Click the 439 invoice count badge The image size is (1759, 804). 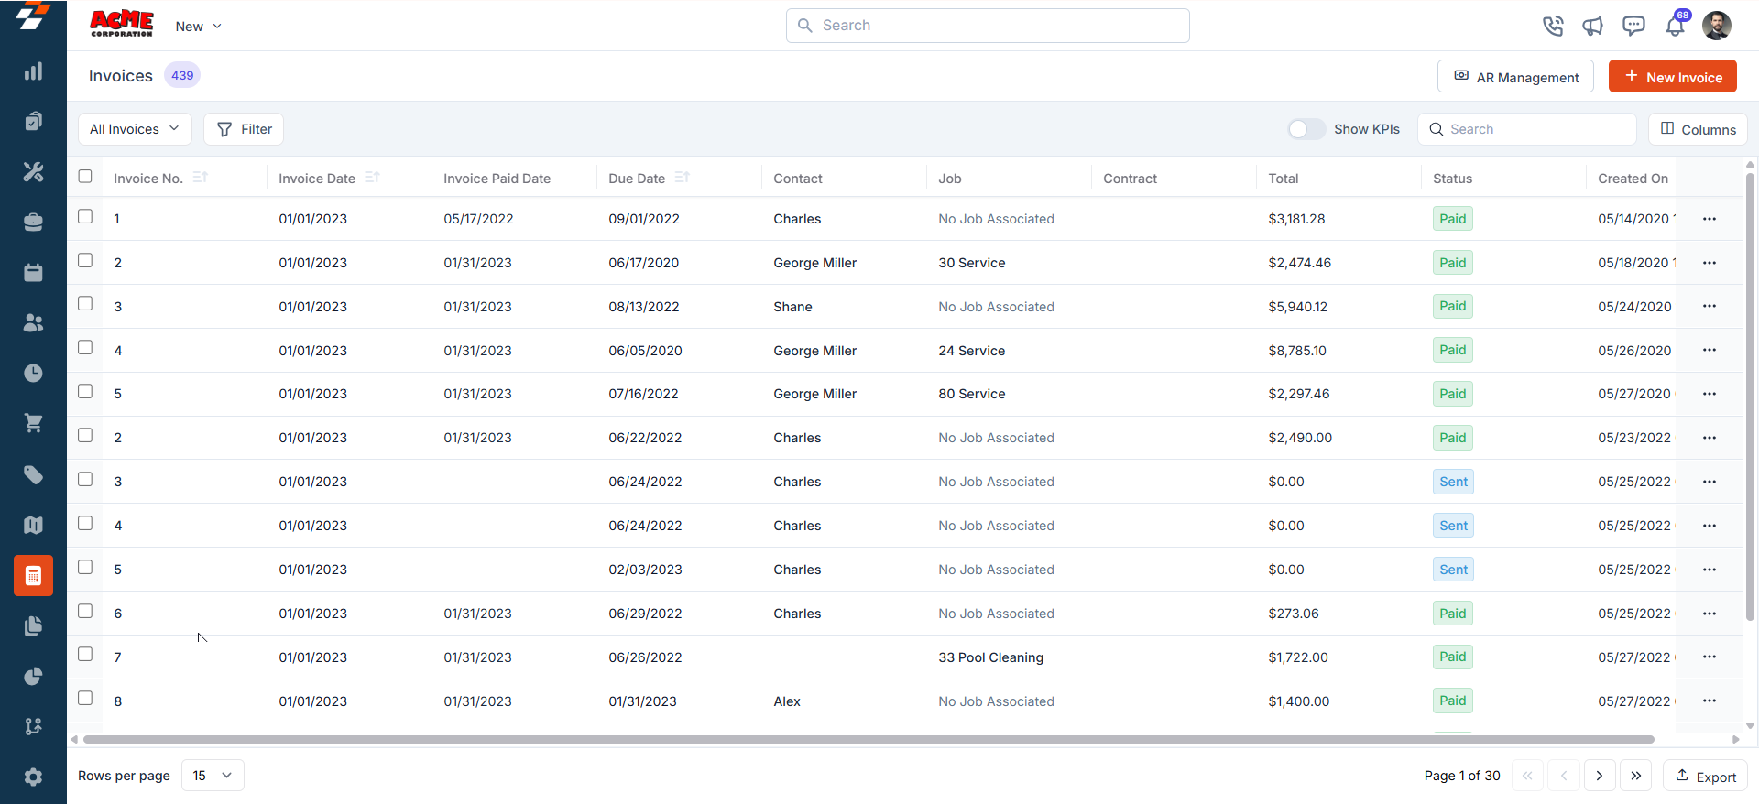(182, 75)
